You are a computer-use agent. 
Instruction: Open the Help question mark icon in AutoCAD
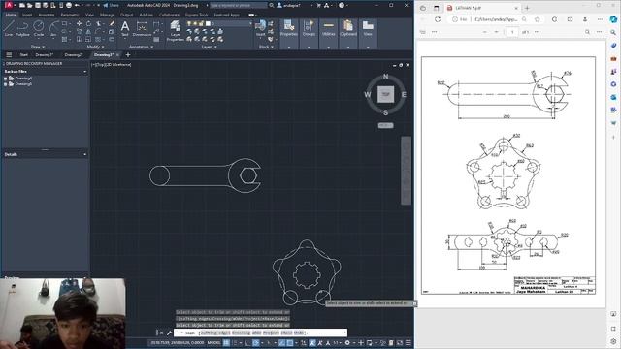tap(342, 5)
